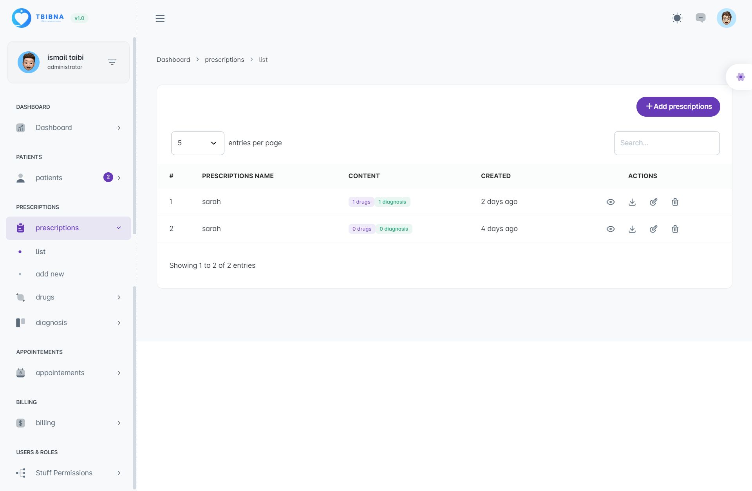Open the entries per page dropdown

[197, 143]
